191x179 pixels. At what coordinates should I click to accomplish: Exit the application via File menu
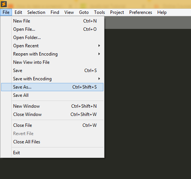tap(52, 153)
